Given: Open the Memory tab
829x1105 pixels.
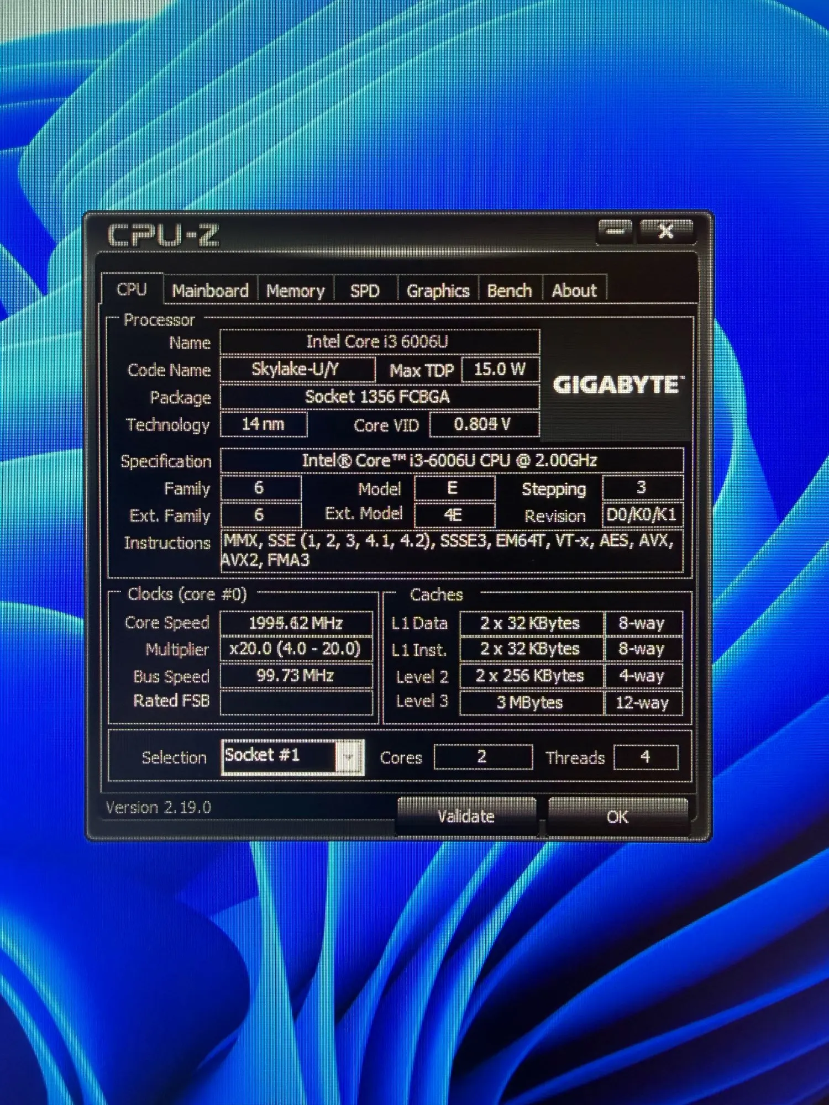Looking at the screenshot, I should [x=295, y=290].
